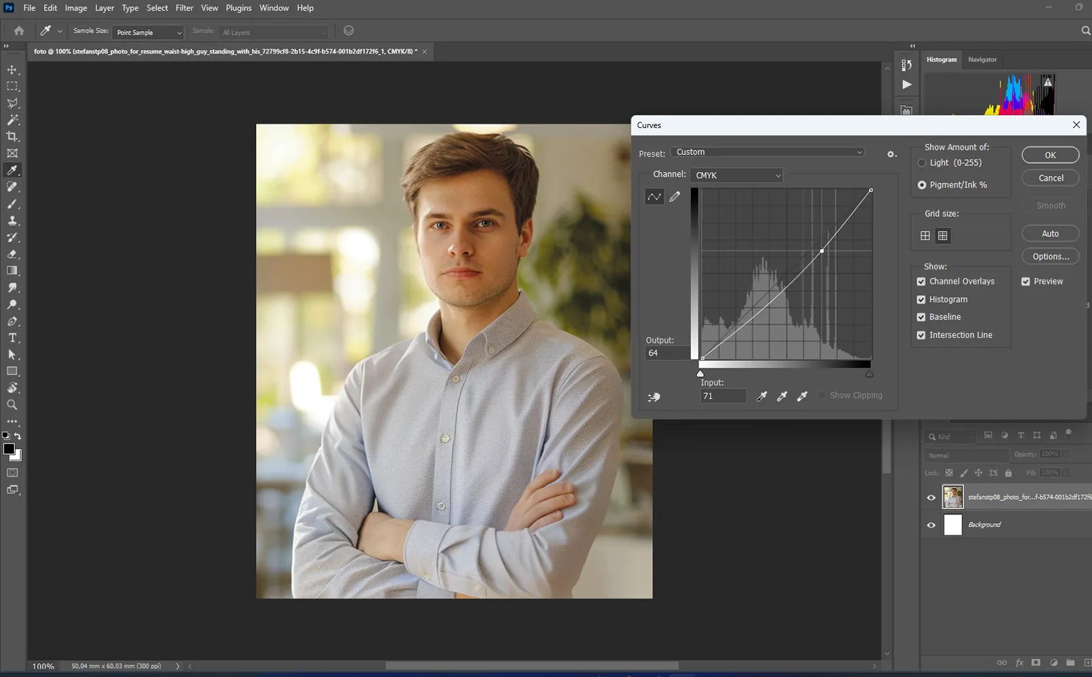Viewport: 1092px width, 677px height.
Task: Select the History Brush tool
Action: click(x=12, y=238)
